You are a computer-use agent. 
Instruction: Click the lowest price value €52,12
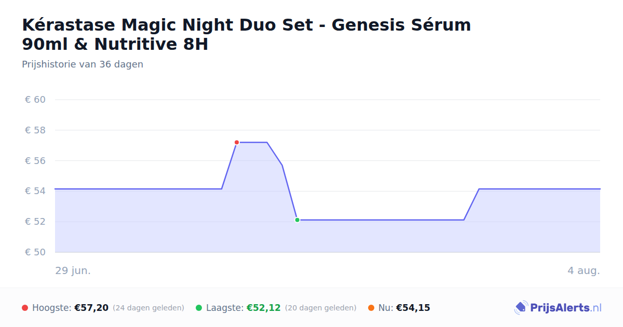tap(264, 308)
